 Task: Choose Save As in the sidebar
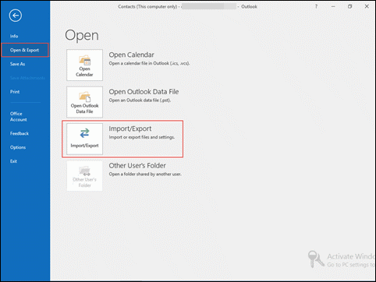pyautogui.click(x=17, y=64)
